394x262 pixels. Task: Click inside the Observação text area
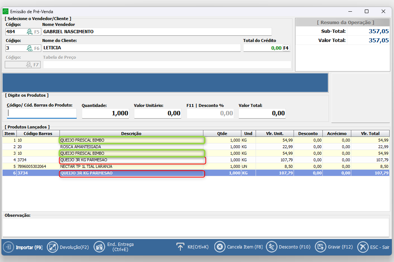[196, 227]
